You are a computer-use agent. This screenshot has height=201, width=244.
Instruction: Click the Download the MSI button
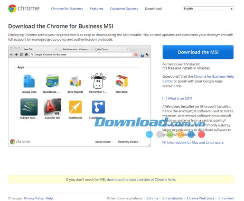point(198,52)
